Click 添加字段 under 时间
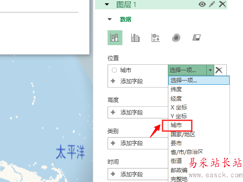This screenshot has height=182, width=243. [x=131, y=174]
